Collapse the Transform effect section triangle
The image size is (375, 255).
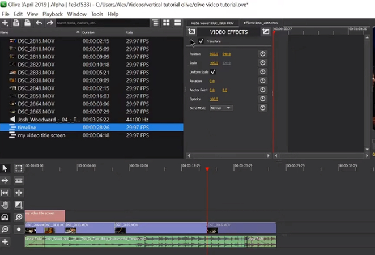(192, 41)
